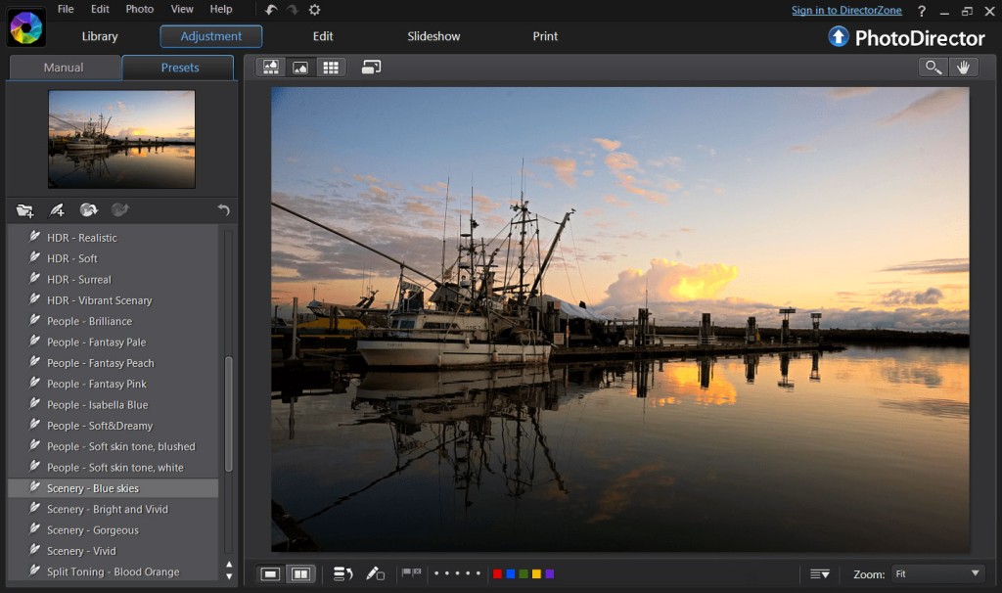The width and height of the screenshot is (1002, 593).
Task: Open the secondary display mode icon
Action: (371, 68)
